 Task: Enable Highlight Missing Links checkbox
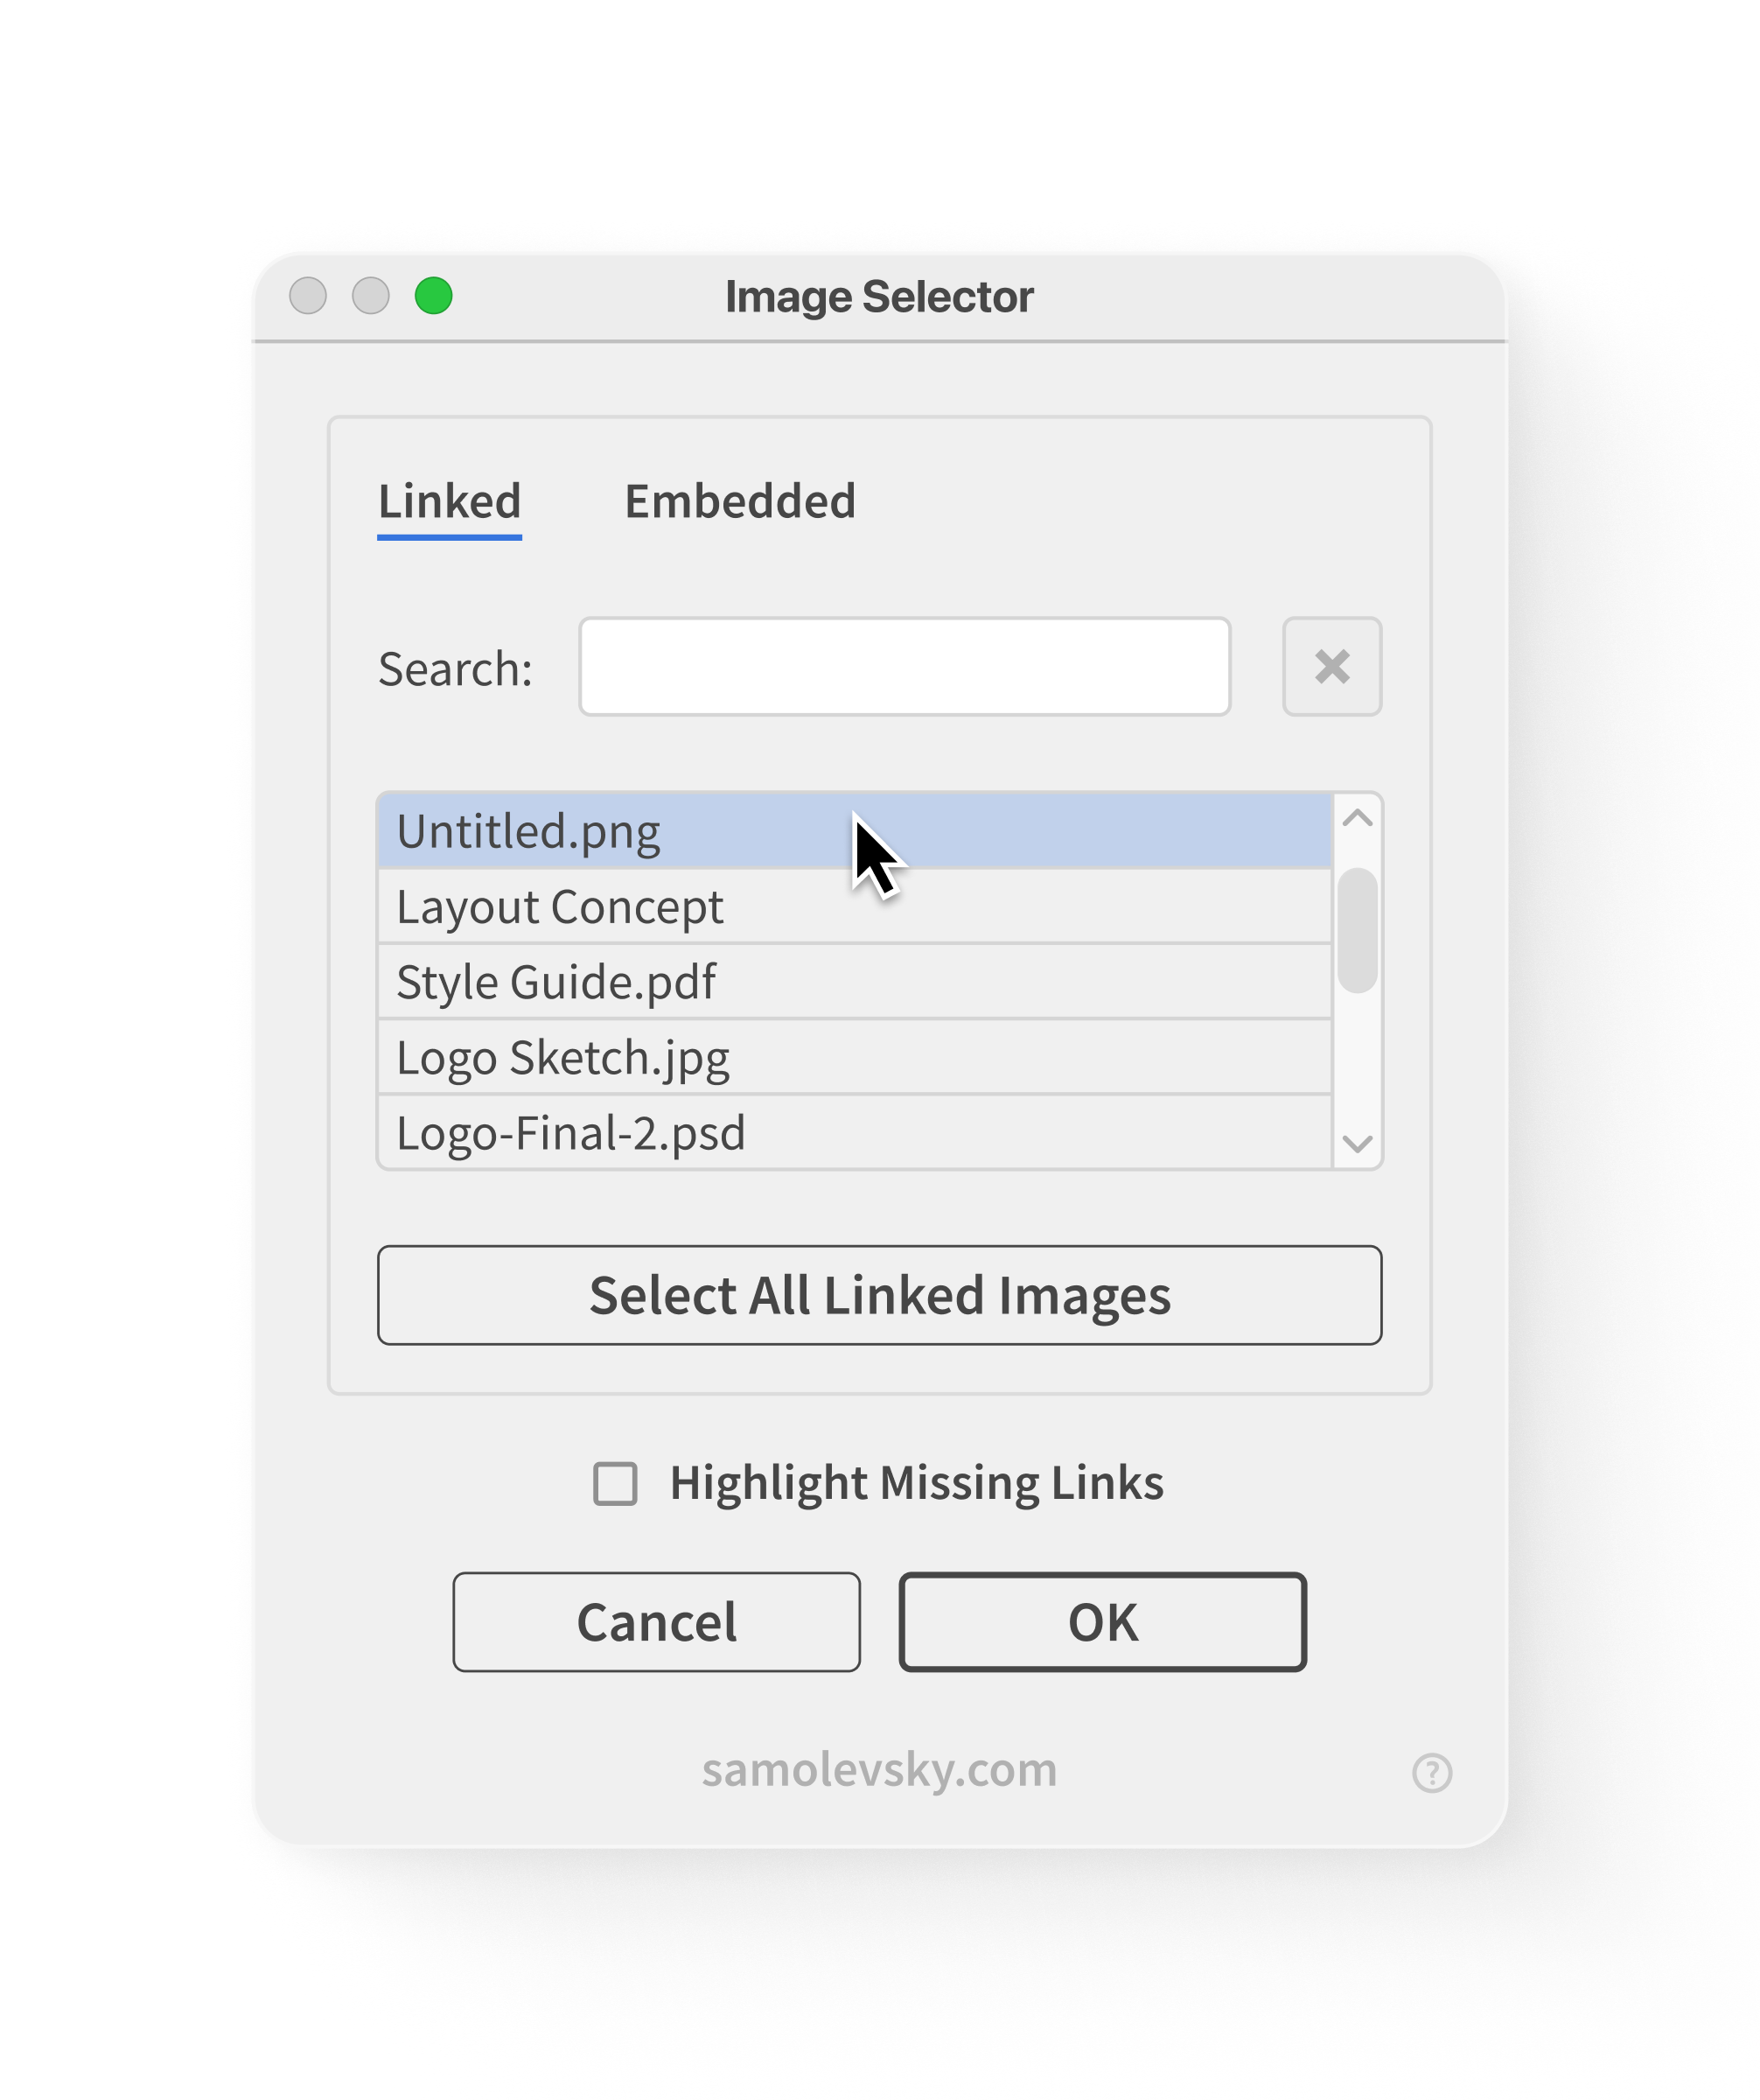click(x=615, y=1483)
